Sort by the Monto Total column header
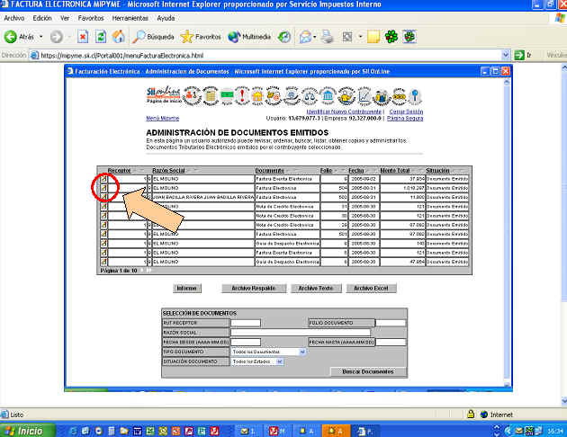567x437 pixels. pos(395,170)
